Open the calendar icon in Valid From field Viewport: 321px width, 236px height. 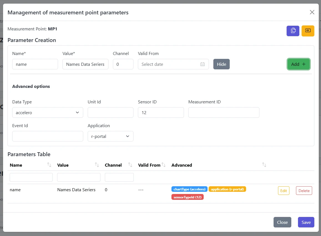point(202,64)
